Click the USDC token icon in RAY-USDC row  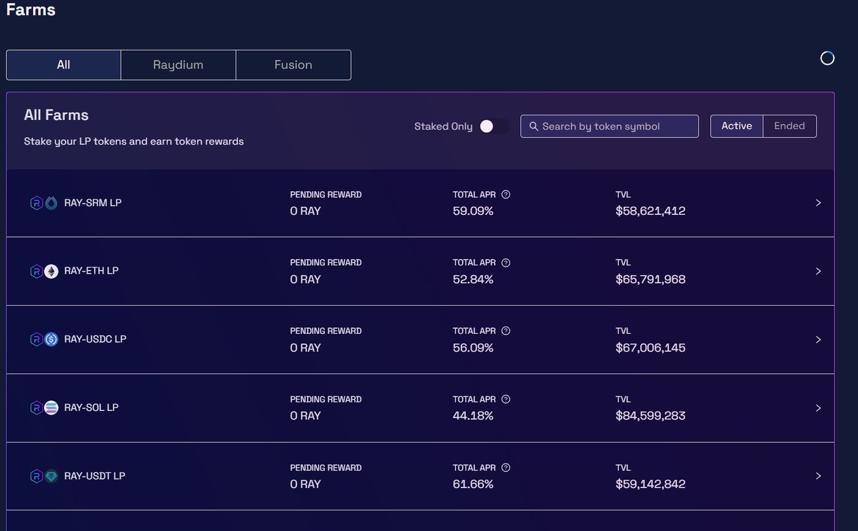51,339
